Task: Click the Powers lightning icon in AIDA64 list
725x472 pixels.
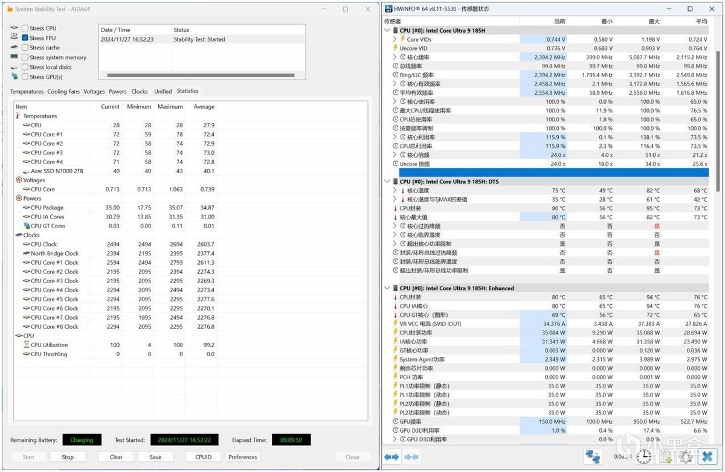Action: 19,198
